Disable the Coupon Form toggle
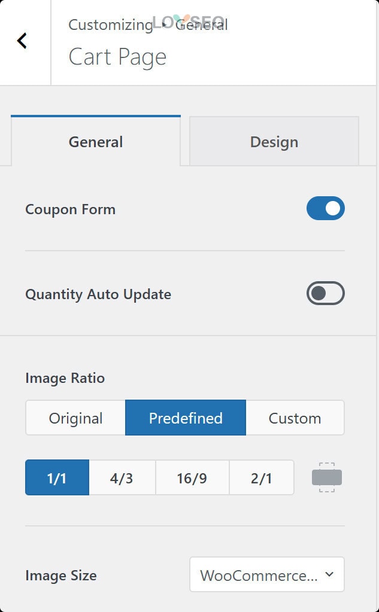 (326, 208)
